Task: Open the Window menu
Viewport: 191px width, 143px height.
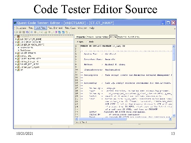Action: point(82,28)
